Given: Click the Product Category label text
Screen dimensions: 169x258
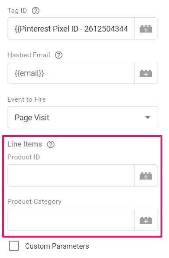Looking at the screenshot, I should (x=35, y=202).
